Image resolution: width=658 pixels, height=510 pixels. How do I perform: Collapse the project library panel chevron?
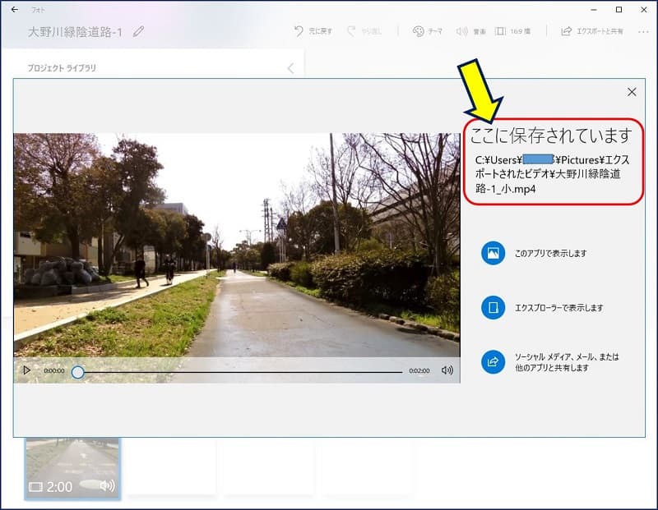coord(290,68)
